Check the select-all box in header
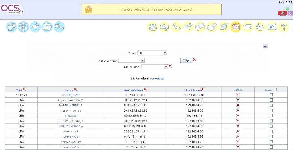293x150 pixels. point(275,90)
